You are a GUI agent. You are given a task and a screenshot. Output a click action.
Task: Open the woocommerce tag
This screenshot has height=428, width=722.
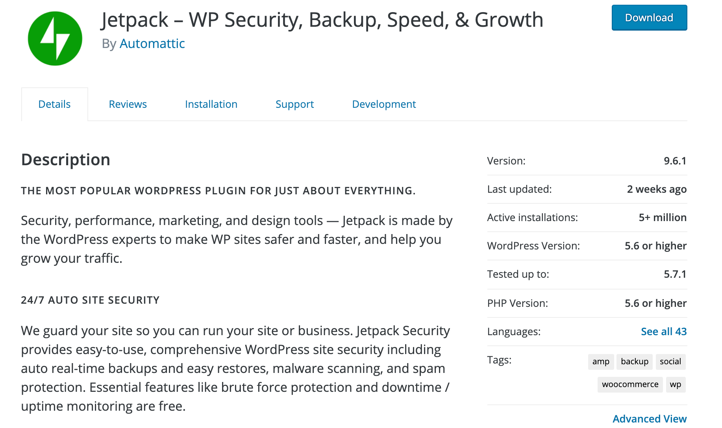630,384
